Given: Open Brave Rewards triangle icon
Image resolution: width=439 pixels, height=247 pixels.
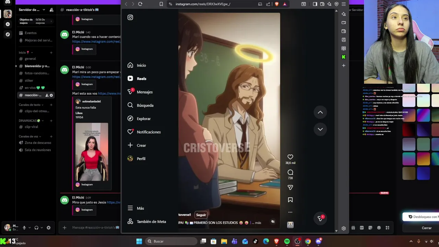Looking at the screenshot, I should [285, 4].
